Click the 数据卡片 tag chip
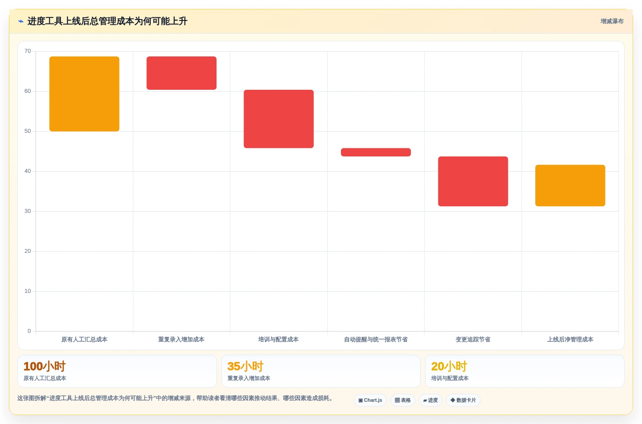 [x=463, y=400]
